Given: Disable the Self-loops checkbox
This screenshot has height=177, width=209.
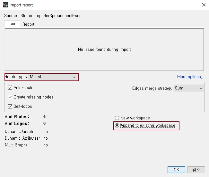Looking at the screenshot, I should [x=10, y=106].
